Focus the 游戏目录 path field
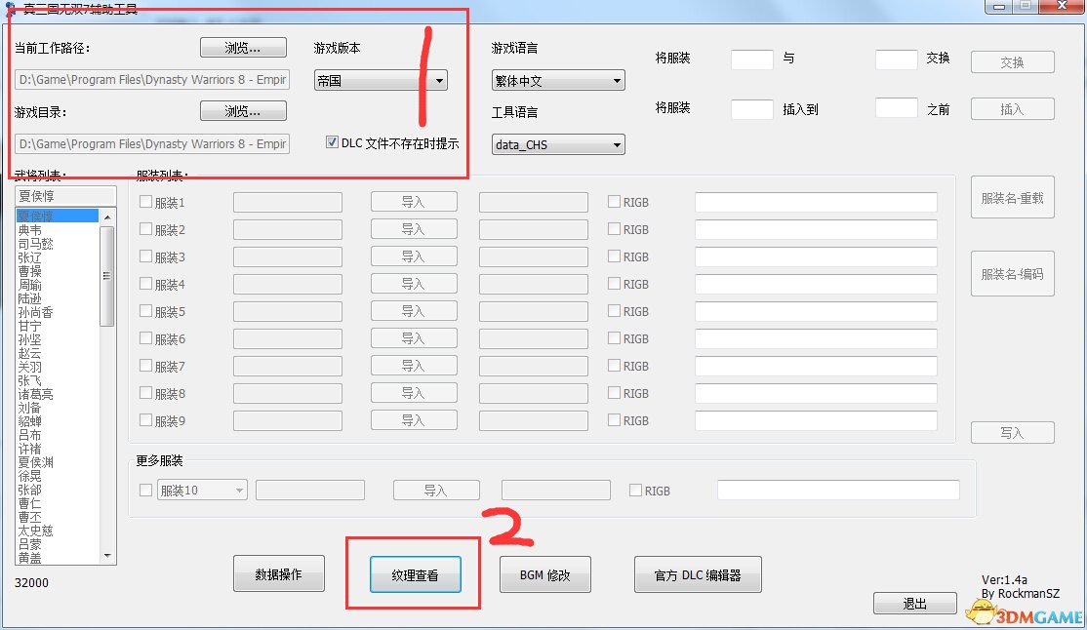 click(x=152, y=143)
